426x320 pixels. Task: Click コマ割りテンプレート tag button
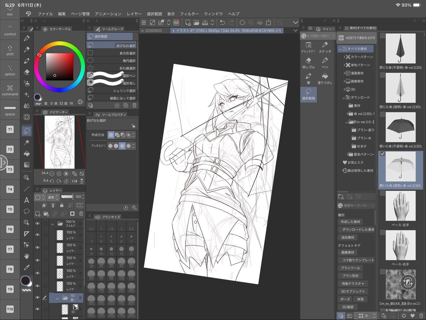point(356,260)
